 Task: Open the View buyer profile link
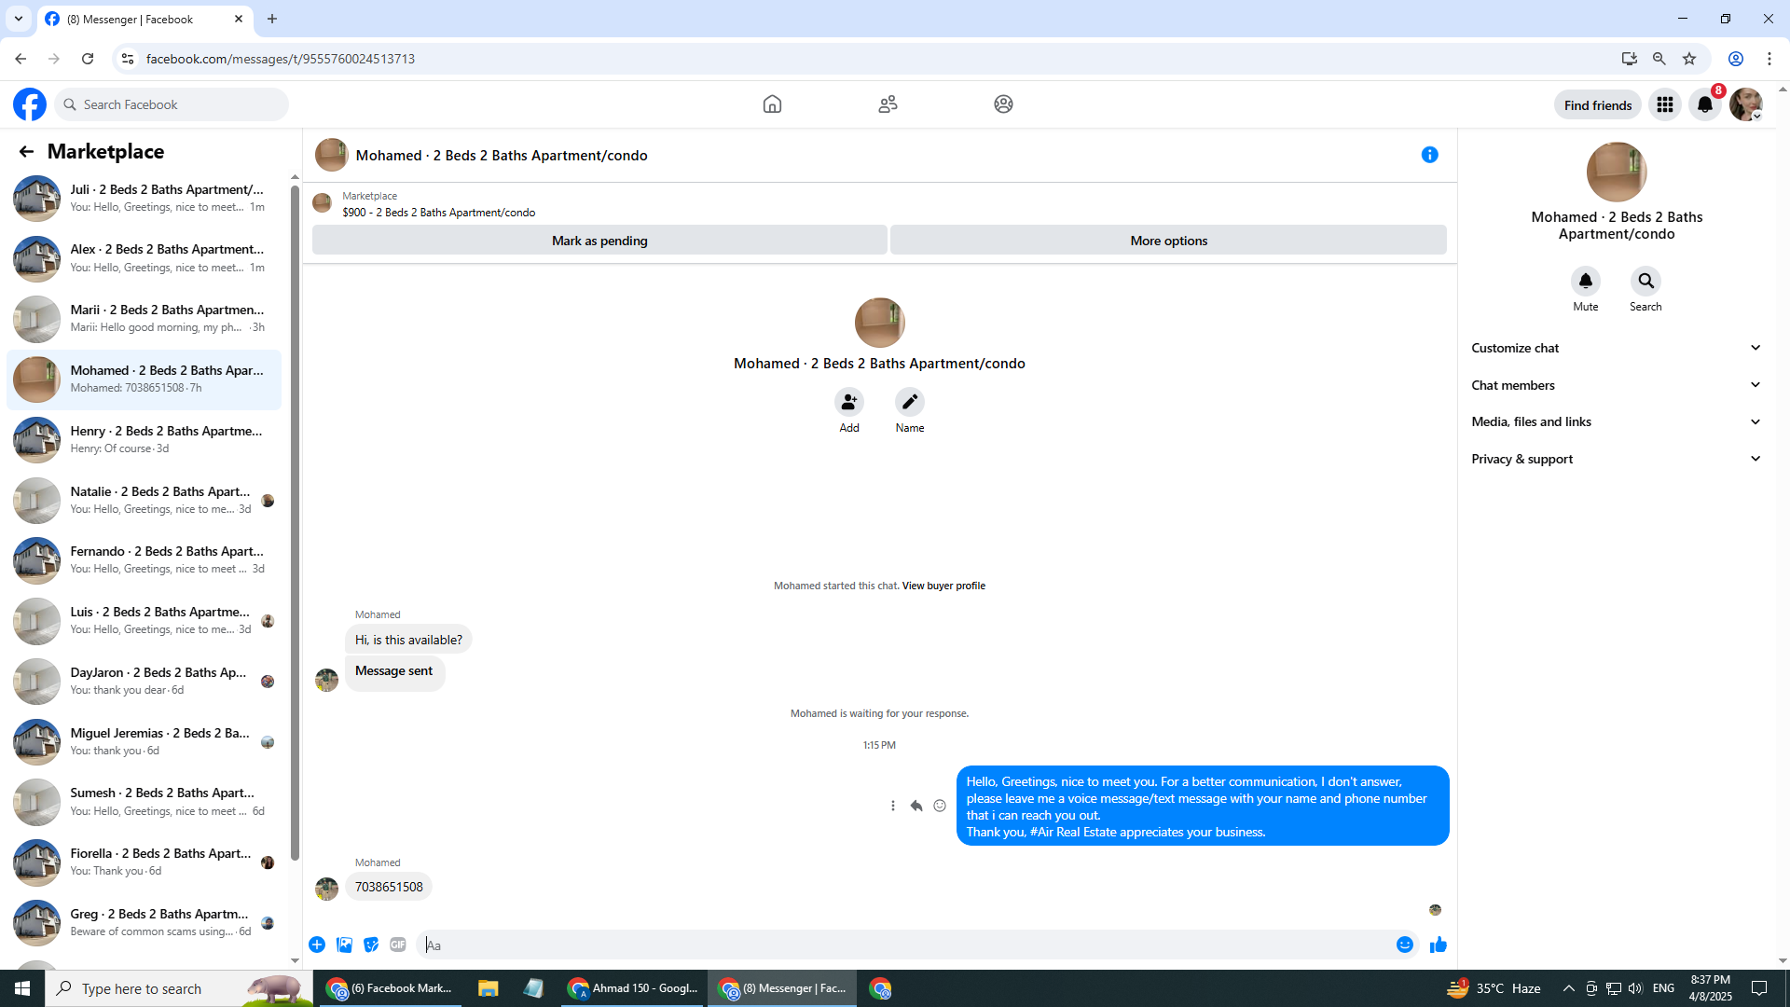(x=943, y=586)
